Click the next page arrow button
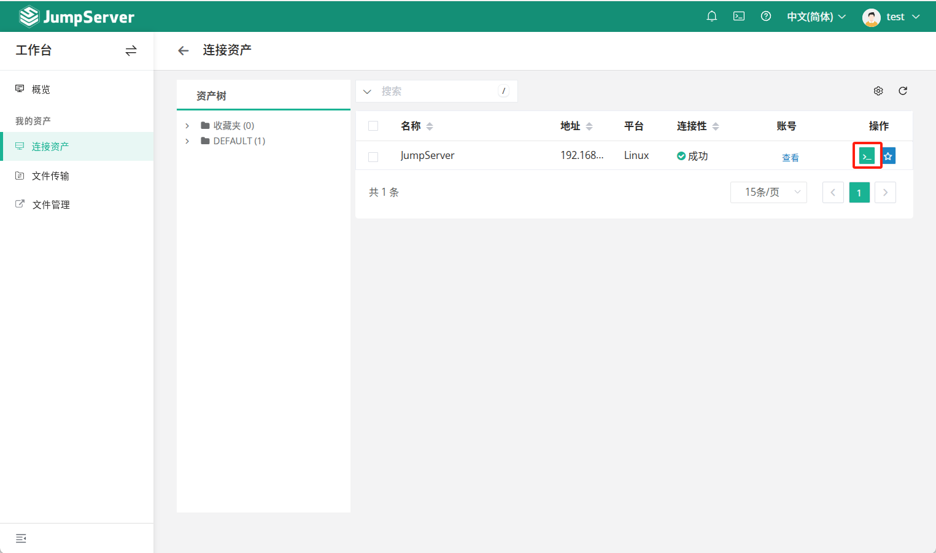The width and height of the screenshot is (936, 553). [x=885, y=193]
